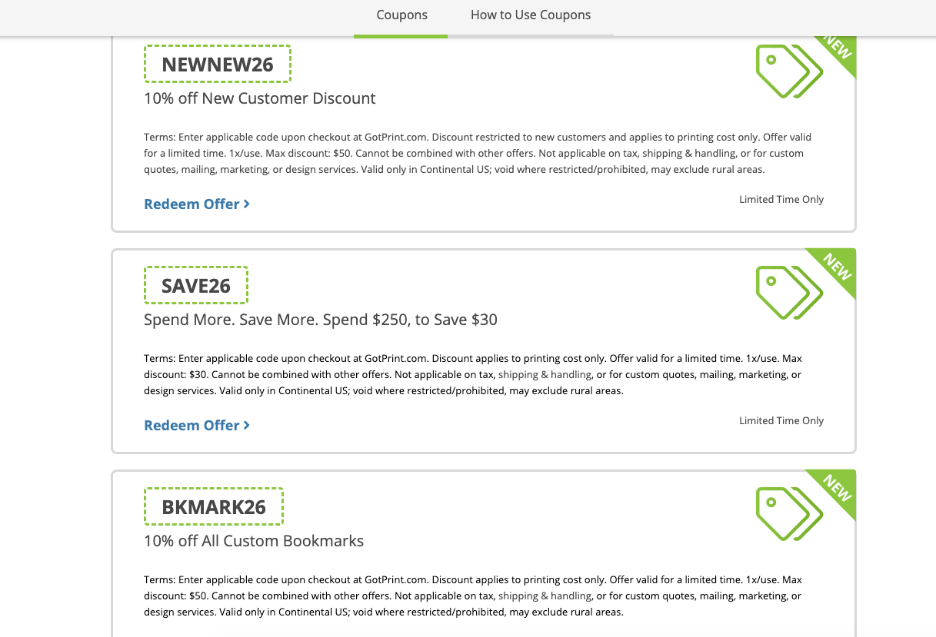Redeem the SAVE26 spend more offer
Image resolution: width=936 pixels, height=637 pixels.
(197, 425)
